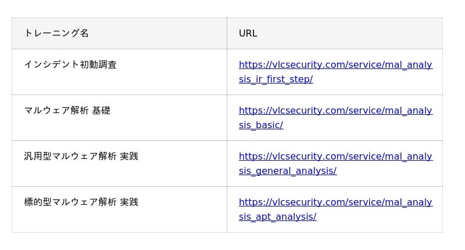Open the mal_analysis_ir_first_step link
The height and width of the screenshot is (250, 465).
point(335,72)
